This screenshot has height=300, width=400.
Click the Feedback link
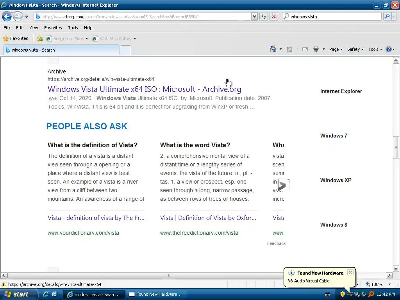(276, 243)
